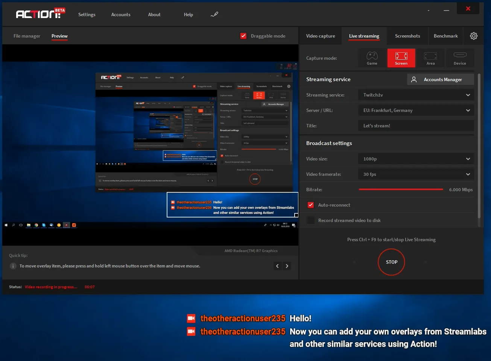Click the '00:07' recording timer
Screen dimensions: 491x361
coord(90,287)
